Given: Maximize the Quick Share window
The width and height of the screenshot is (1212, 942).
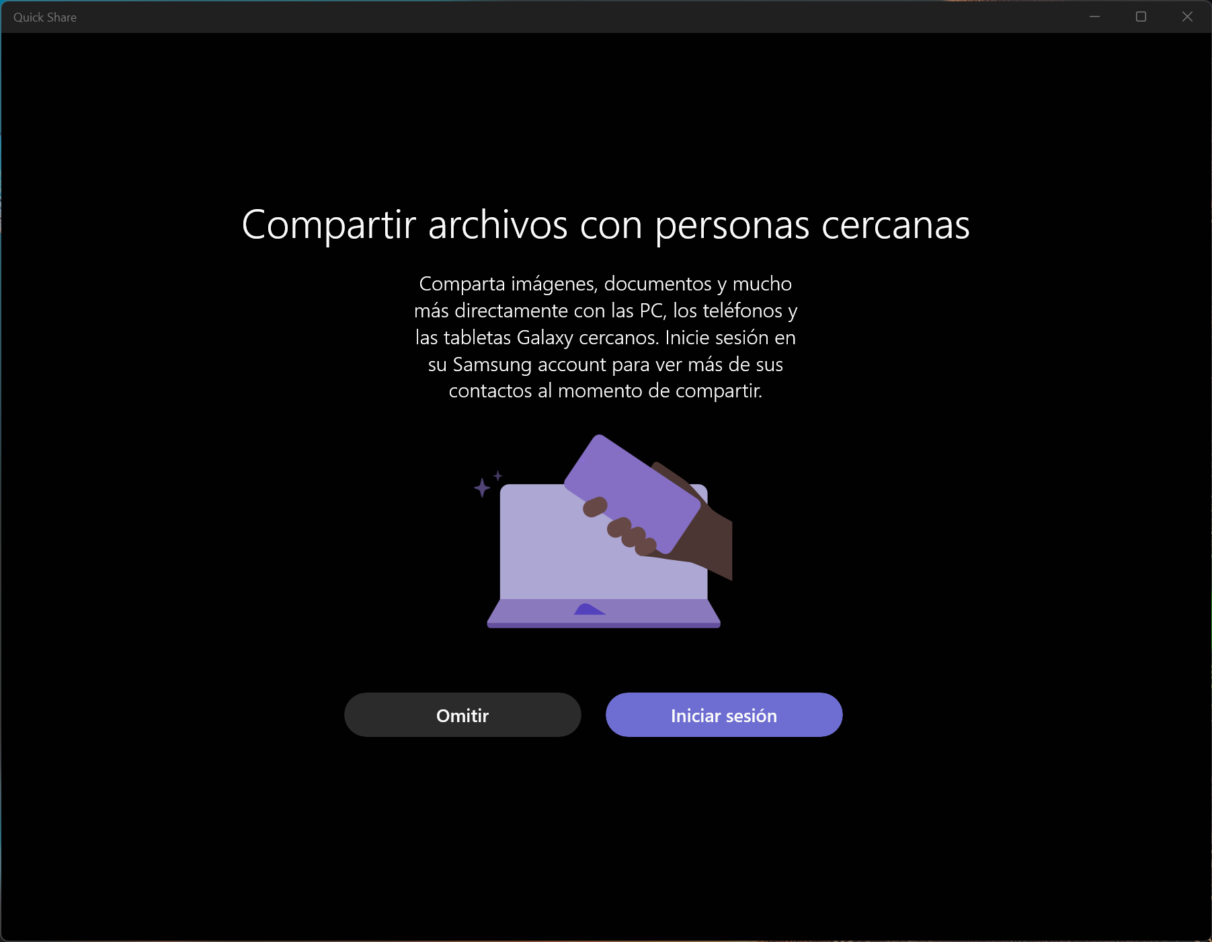Looking at the screenshot, I should point(1141,17).
